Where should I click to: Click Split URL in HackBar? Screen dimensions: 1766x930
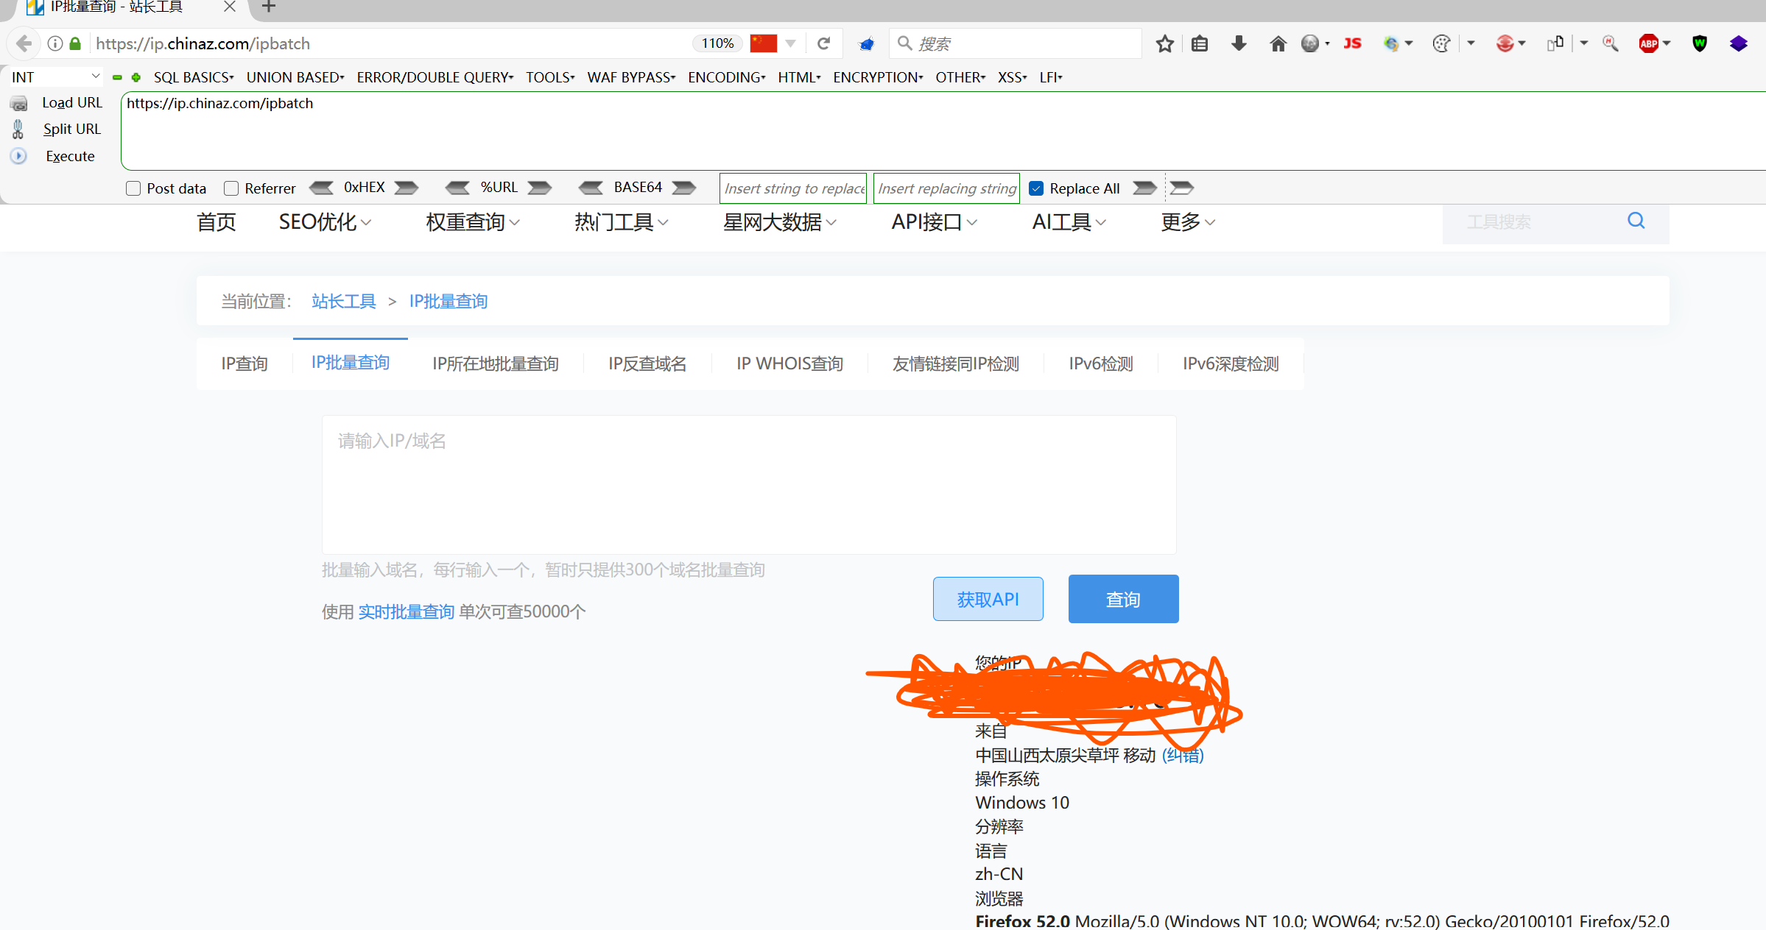[72, 129]
